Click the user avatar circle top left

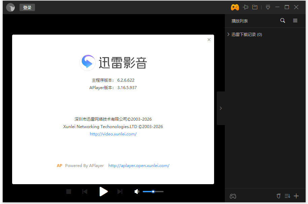(10, 7)
